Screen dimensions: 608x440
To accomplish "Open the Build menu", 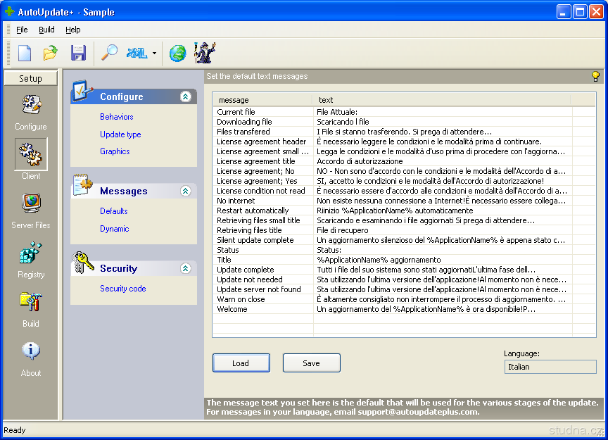I will (x=46, y=30).
